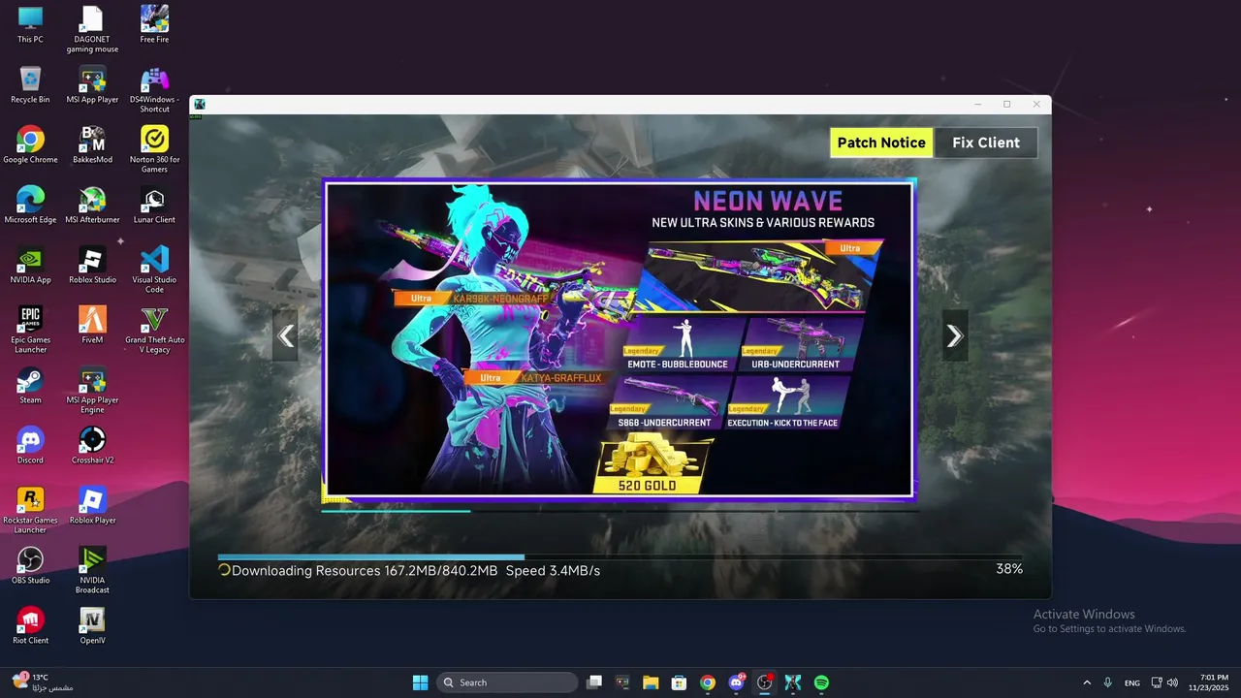Screen dimensions: 1241x698
Task: Open NVIDIA Broadcast shortcut
Action: coord(92,571)
